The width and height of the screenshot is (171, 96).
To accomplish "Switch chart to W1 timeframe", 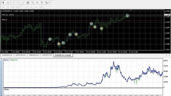I will point(36,7).
